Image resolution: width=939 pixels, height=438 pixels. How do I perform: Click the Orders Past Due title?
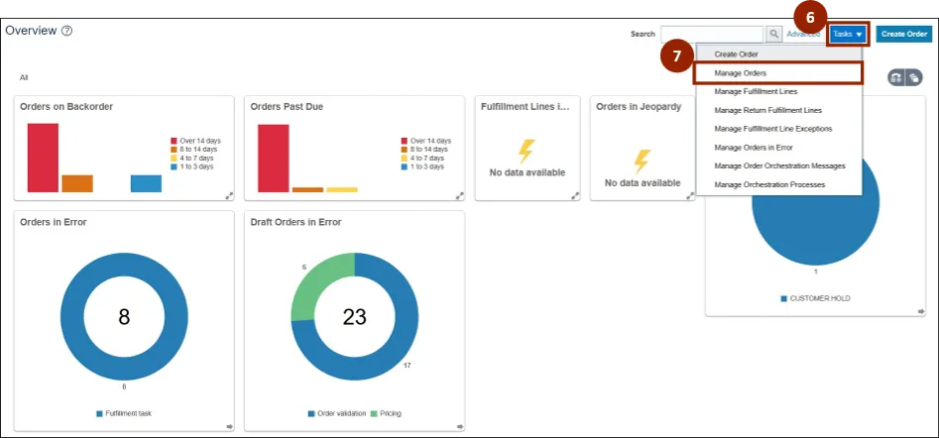[287, 106]
